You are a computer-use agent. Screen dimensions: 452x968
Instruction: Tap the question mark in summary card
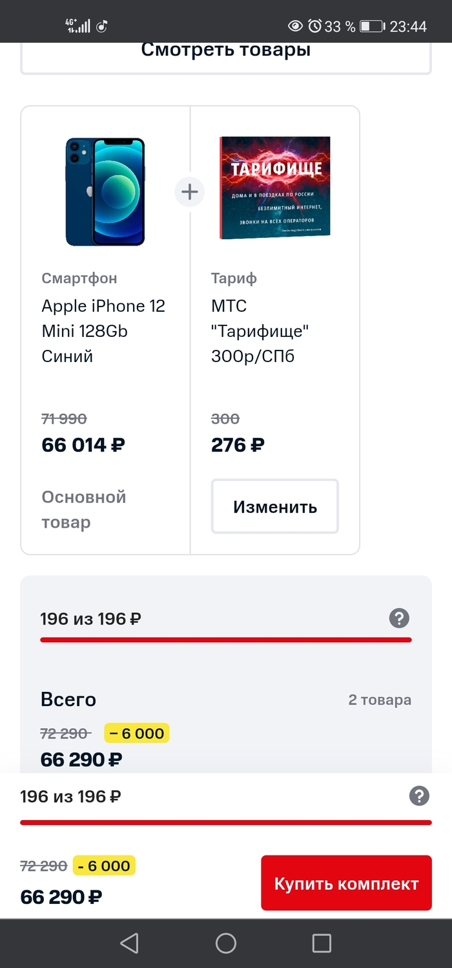point(399,619)
